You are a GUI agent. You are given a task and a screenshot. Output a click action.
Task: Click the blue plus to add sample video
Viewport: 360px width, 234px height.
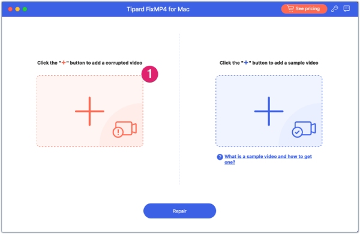coord(269,111)
